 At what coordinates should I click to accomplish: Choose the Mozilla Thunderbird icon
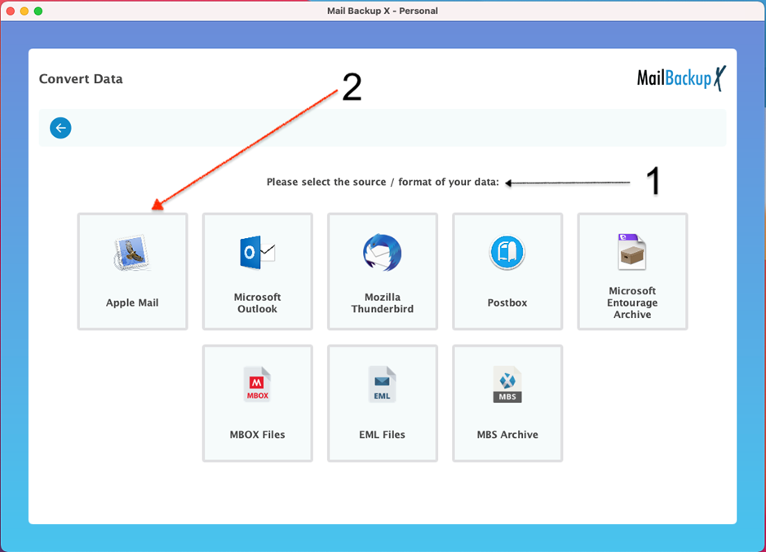click(x=382, y=253)
